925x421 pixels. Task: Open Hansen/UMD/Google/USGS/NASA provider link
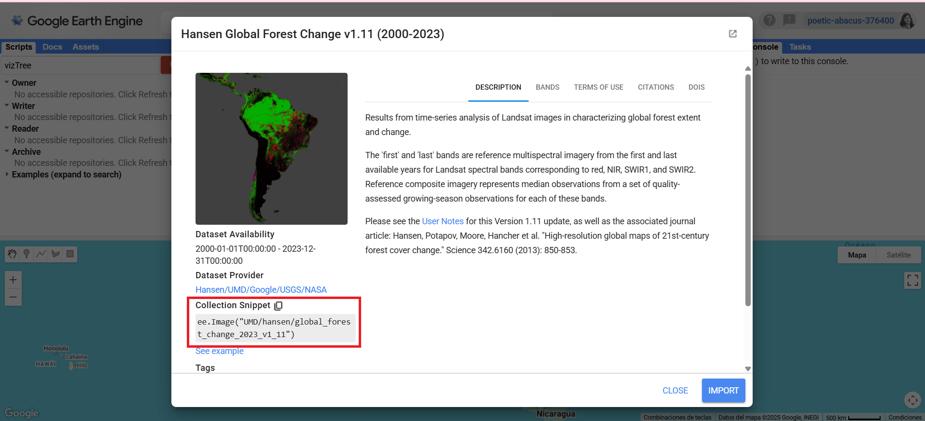pyautogui.click(x=261, y=290)
